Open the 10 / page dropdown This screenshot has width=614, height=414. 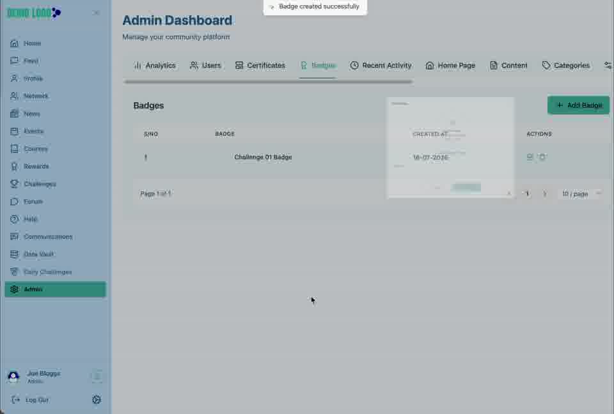coord(581,194)
